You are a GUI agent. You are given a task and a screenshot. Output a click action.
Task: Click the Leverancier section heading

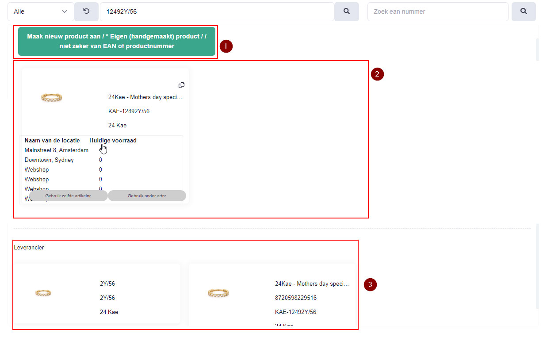[x=29, y=248]
